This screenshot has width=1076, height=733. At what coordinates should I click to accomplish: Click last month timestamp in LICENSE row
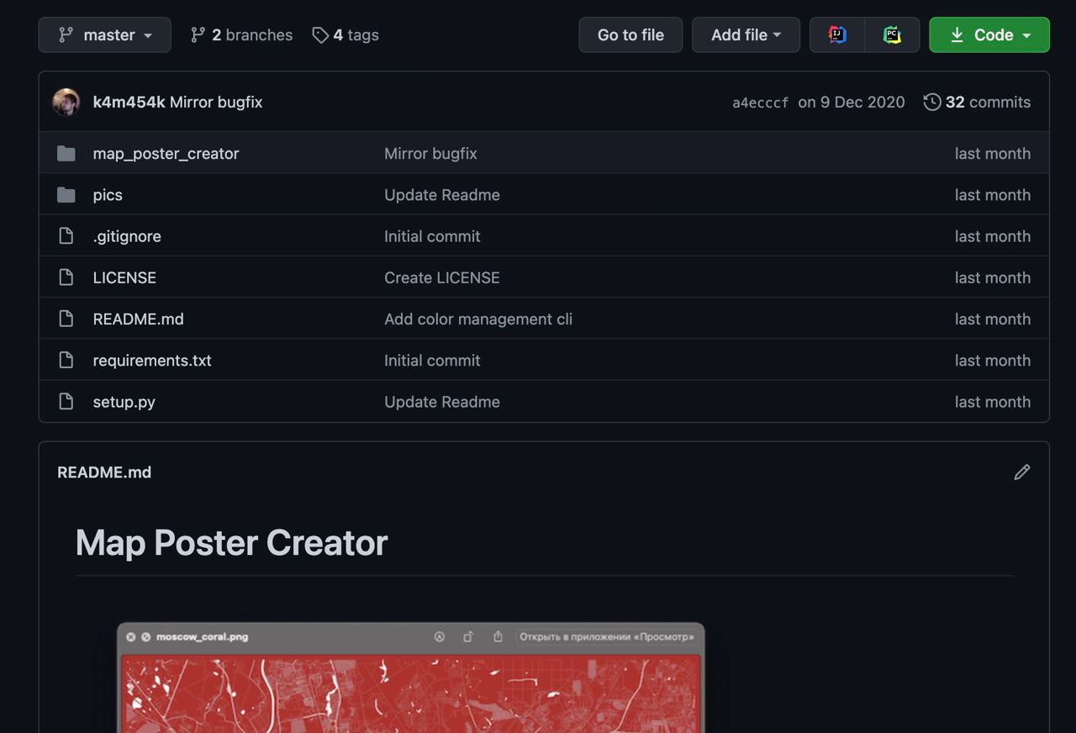993,277
